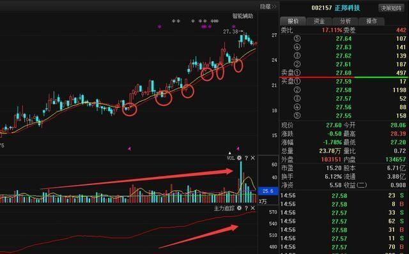409x254 pixels.
Task: Select sell level 3 price 27.62
Action: (344, 56)
